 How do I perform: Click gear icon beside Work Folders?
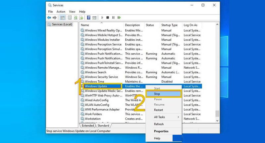(x=82, y=114)
